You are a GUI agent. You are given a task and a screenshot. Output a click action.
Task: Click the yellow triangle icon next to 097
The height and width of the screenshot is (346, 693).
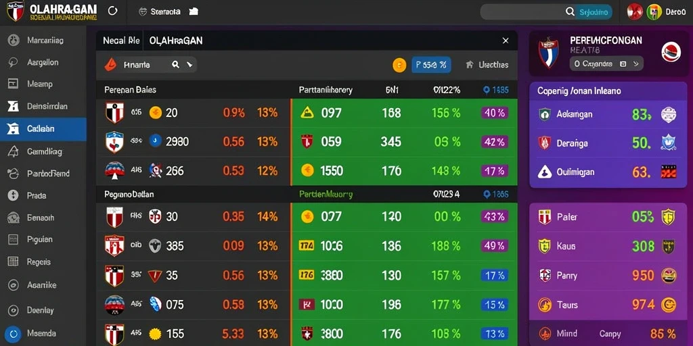tap(307, 113)
